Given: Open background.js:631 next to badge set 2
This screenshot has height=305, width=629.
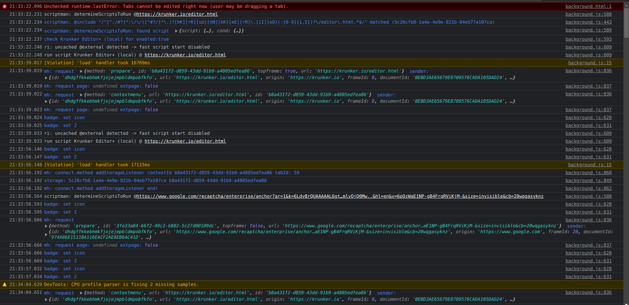Looking at the screenshot, I should 588,125.
